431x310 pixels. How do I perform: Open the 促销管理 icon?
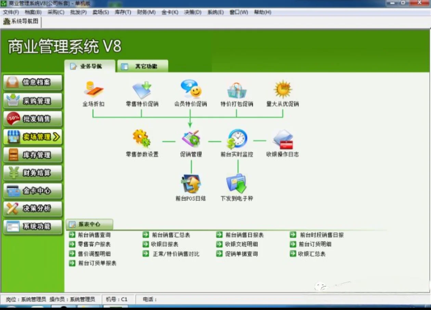coord(191,139)
